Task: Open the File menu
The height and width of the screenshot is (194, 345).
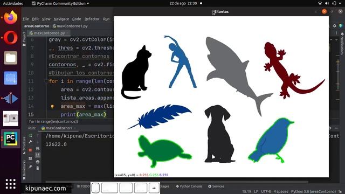Action: (25, 19)
